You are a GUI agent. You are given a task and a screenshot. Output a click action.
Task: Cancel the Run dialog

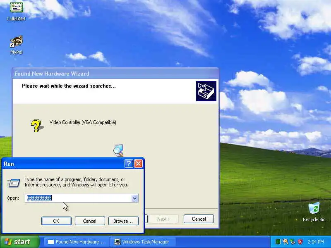(90, 221)
